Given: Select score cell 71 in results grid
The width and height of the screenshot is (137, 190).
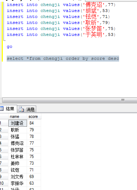Looking at the screenshot, I should click(34, 170).
